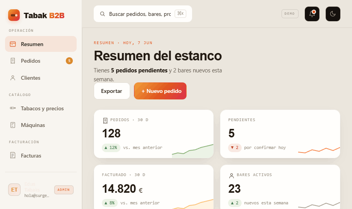352x209 pixels.
Task: Open the Pedidos sidebar item
Action: [41, 61]
